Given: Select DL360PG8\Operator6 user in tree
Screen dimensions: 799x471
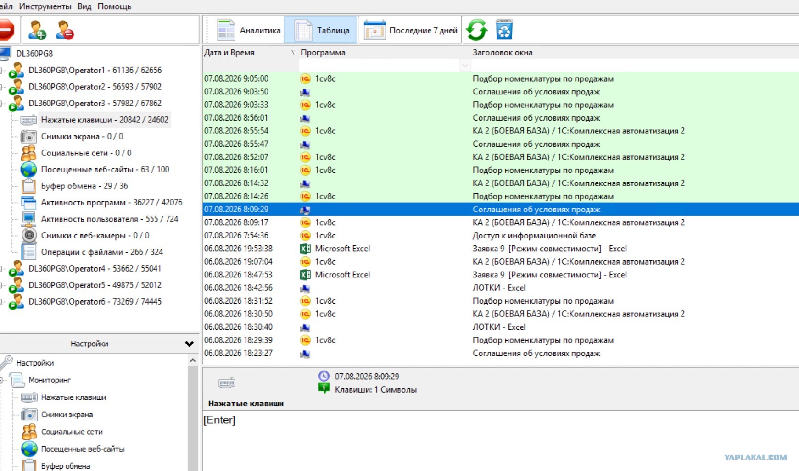Looking at the screenshot, I should point(95,301).
